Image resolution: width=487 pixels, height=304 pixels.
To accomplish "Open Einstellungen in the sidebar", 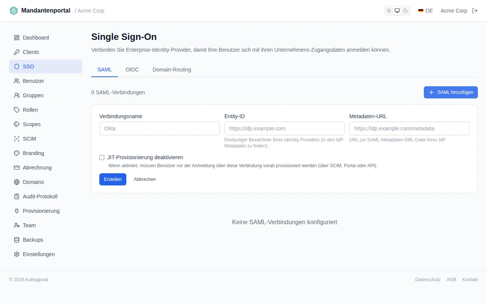I will 46,254.
